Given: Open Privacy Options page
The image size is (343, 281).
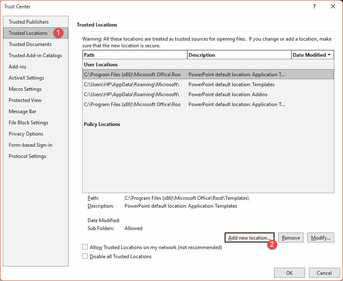Looking at the screenshot, I should (25, 133).
